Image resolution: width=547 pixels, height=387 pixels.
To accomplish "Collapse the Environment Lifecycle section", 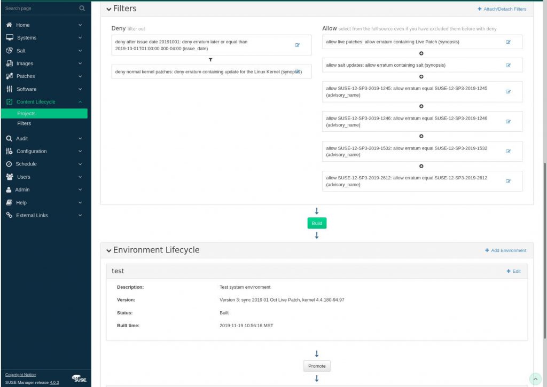I will pos(108,250).
